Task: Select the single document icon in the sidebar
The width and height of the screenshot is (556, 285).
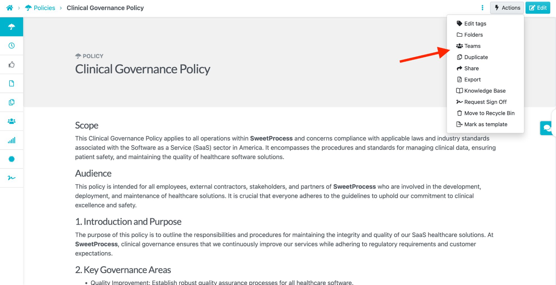Action: tap(11, 83)
